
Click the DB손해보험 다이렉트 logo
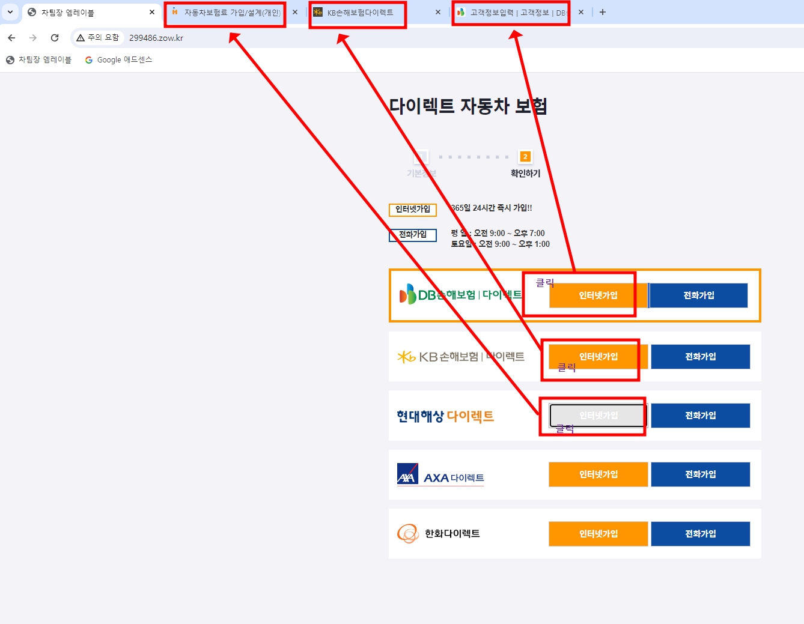[461, 294]
